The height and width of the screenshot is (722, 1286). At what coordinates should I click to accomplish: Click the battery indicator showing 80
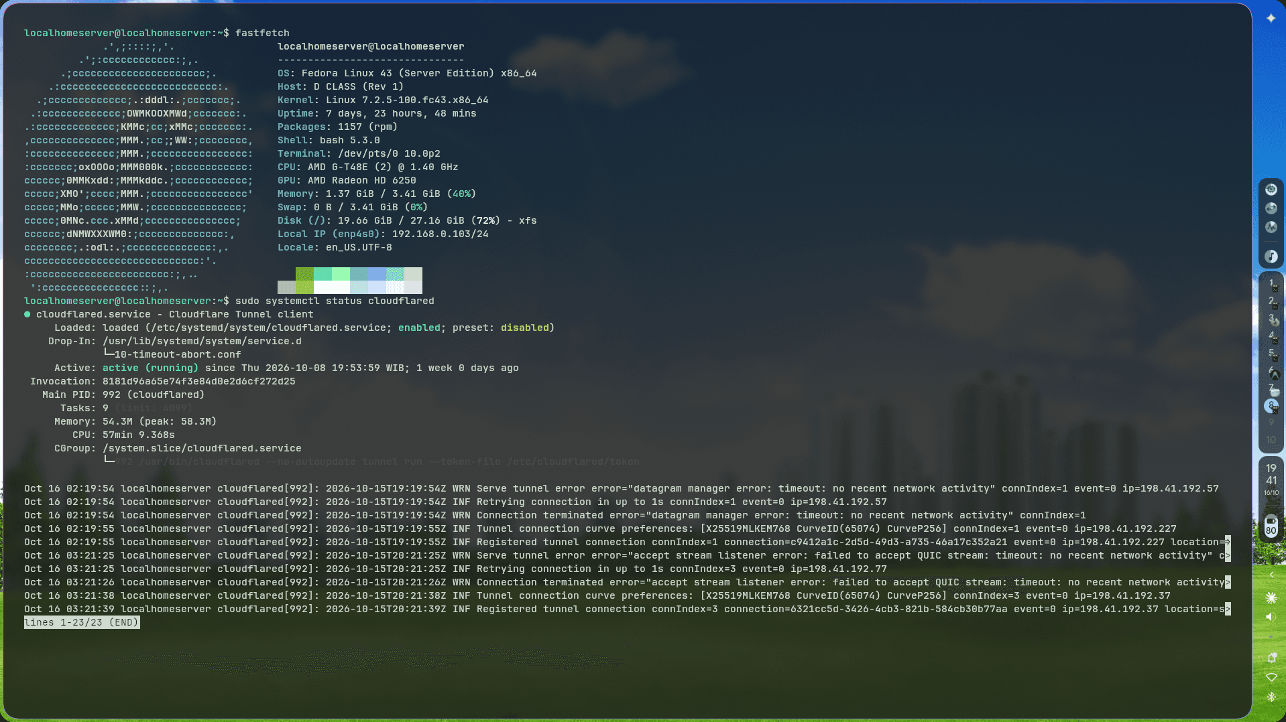pyautogui.click(x=1271, y=526)
